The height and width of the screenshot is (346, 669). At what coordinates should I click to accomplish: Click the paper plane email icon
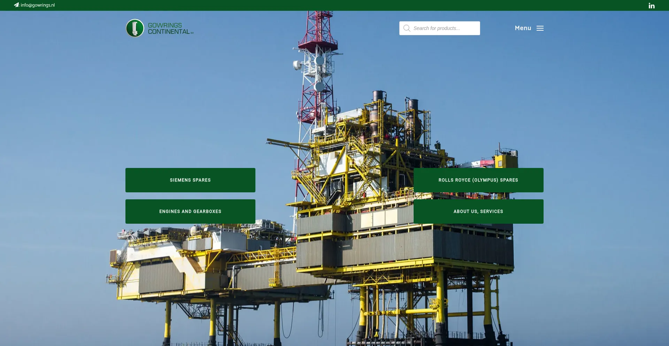(x=16, y=5)
